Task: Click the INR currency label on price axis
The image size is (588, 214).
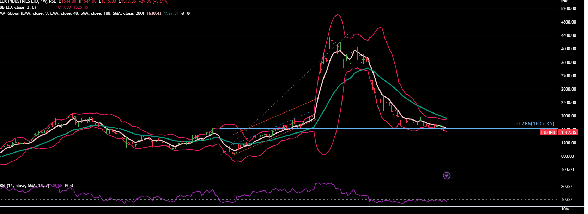Action: [x=564, y=1]
